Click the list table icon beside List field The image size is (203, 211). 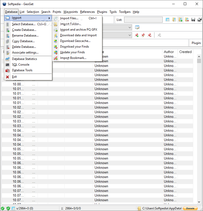tap(167, 20)
